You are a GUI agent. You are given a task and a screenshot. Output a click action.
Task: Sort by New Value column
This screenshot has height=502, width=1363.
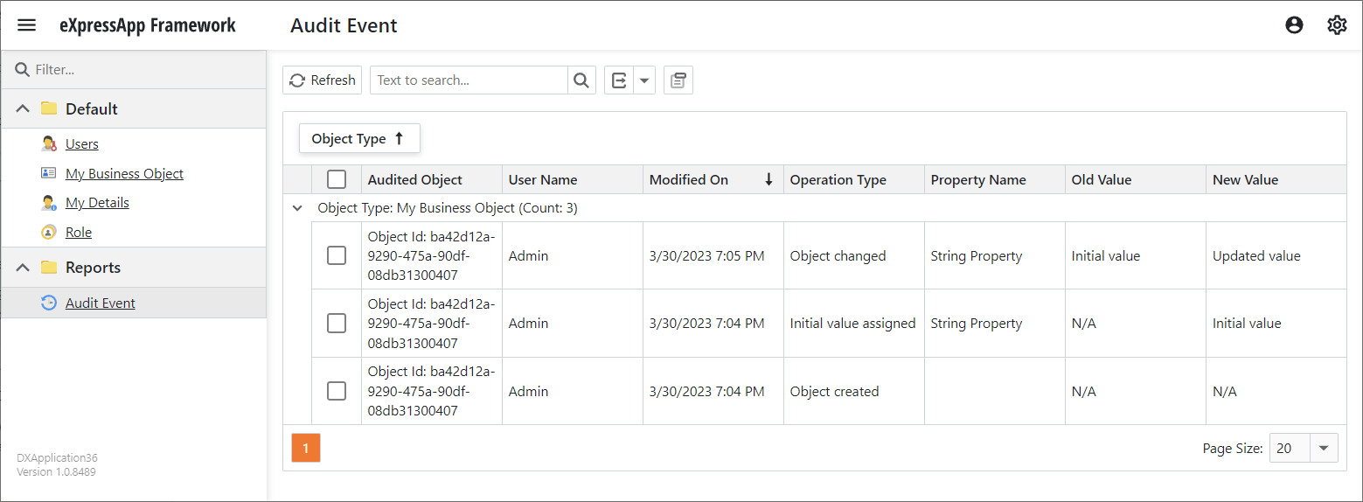click(x=1276, y=179)
